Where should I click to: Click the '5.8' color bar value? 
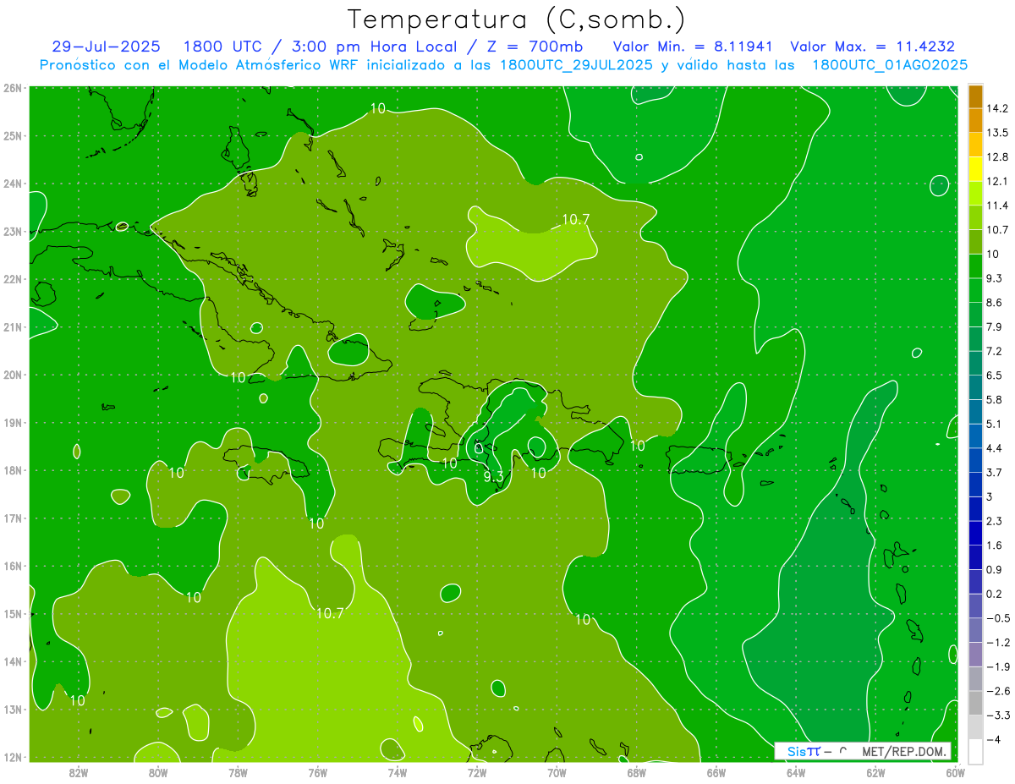tap(995, 399)
